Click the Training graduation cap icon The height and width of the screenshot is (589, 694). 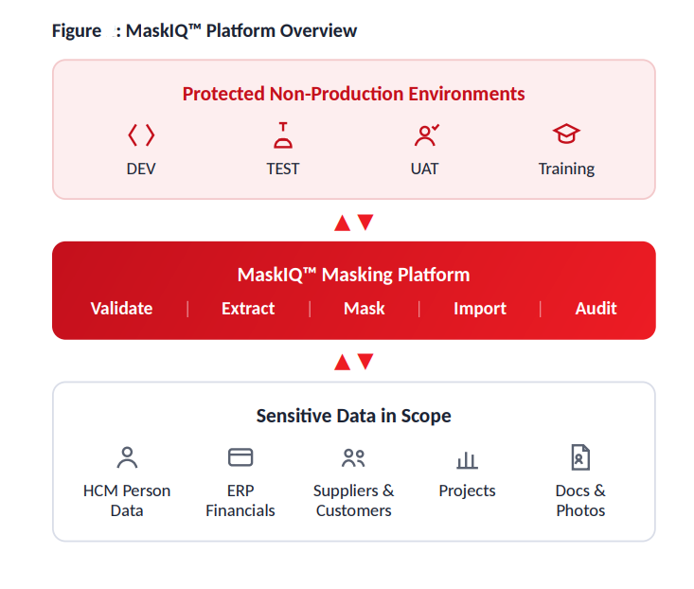(566, 134)
